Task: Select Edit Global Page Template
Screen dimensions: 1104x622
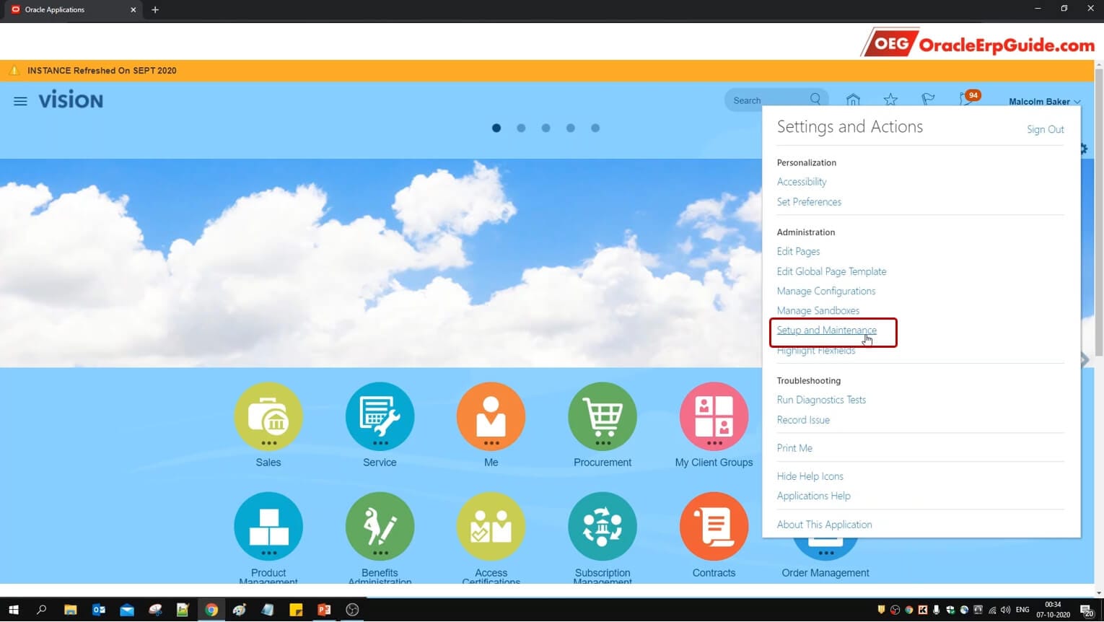Action: click(831, 271)
